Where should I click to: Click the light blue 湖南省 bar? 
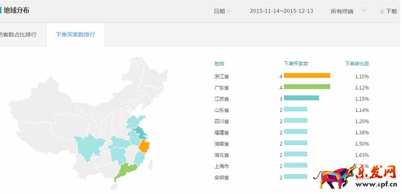[295, 143]
